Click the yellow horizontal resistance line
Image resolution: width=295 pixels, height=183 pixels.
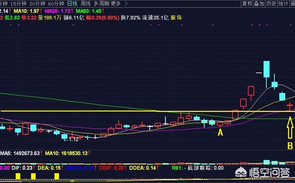[147, 111]
